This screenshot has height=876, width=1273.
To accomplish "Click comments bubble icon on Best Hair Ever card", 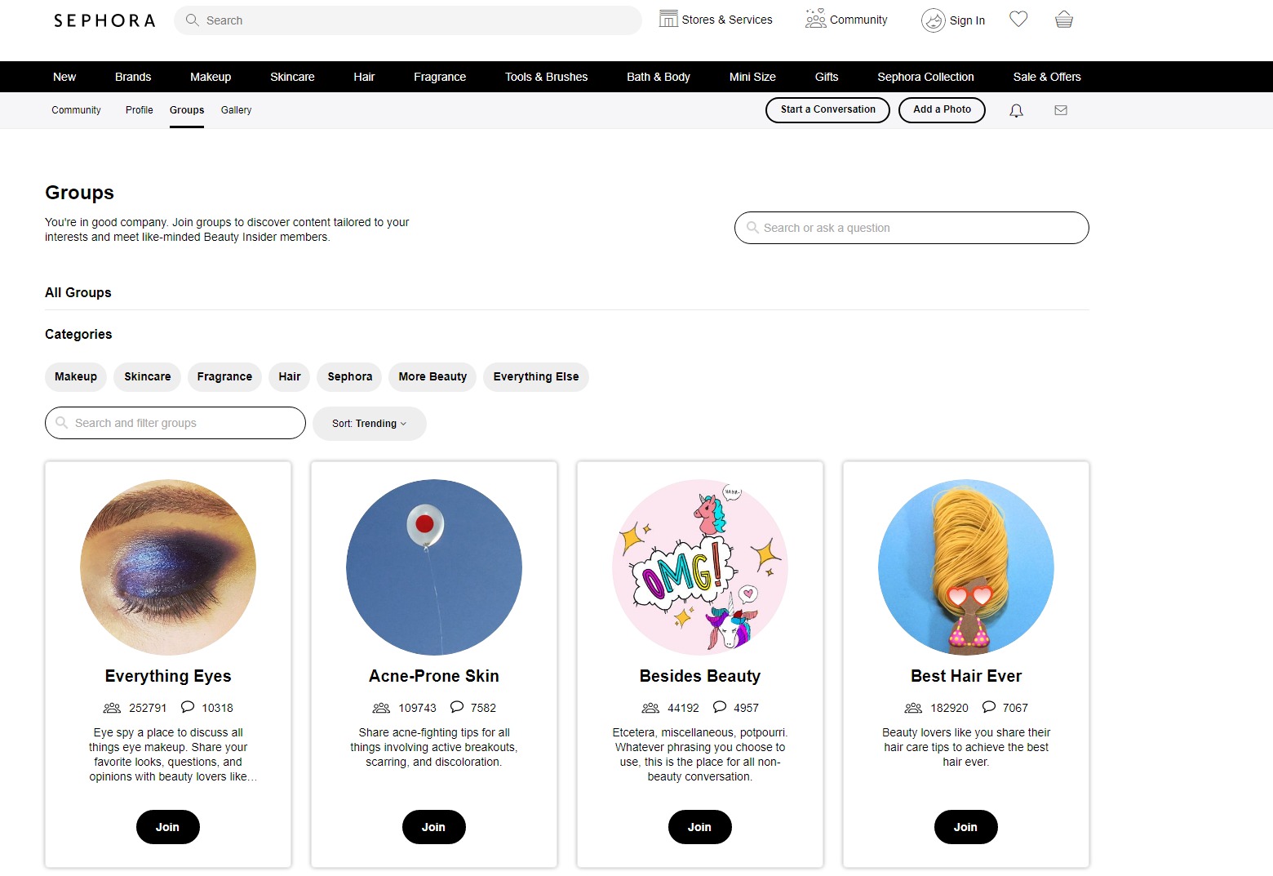I will point(989,707).
